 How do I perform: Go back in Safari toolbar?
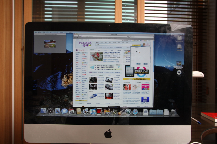coord(75,36)
